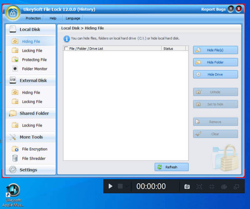
Task: Click the Settings gear icon
Action: (x=13, y=170)
